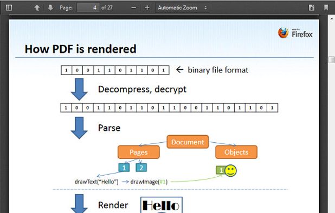Click the vertical scrollbar thumb
The image size is (335, 213).
pyautogui.click(x=331, y=60)
